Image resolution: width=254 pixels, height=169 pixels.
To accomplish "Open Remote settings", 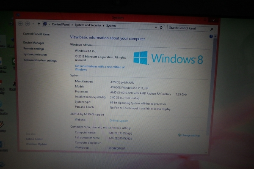I will pyautogui.click(x=34, y=49).
